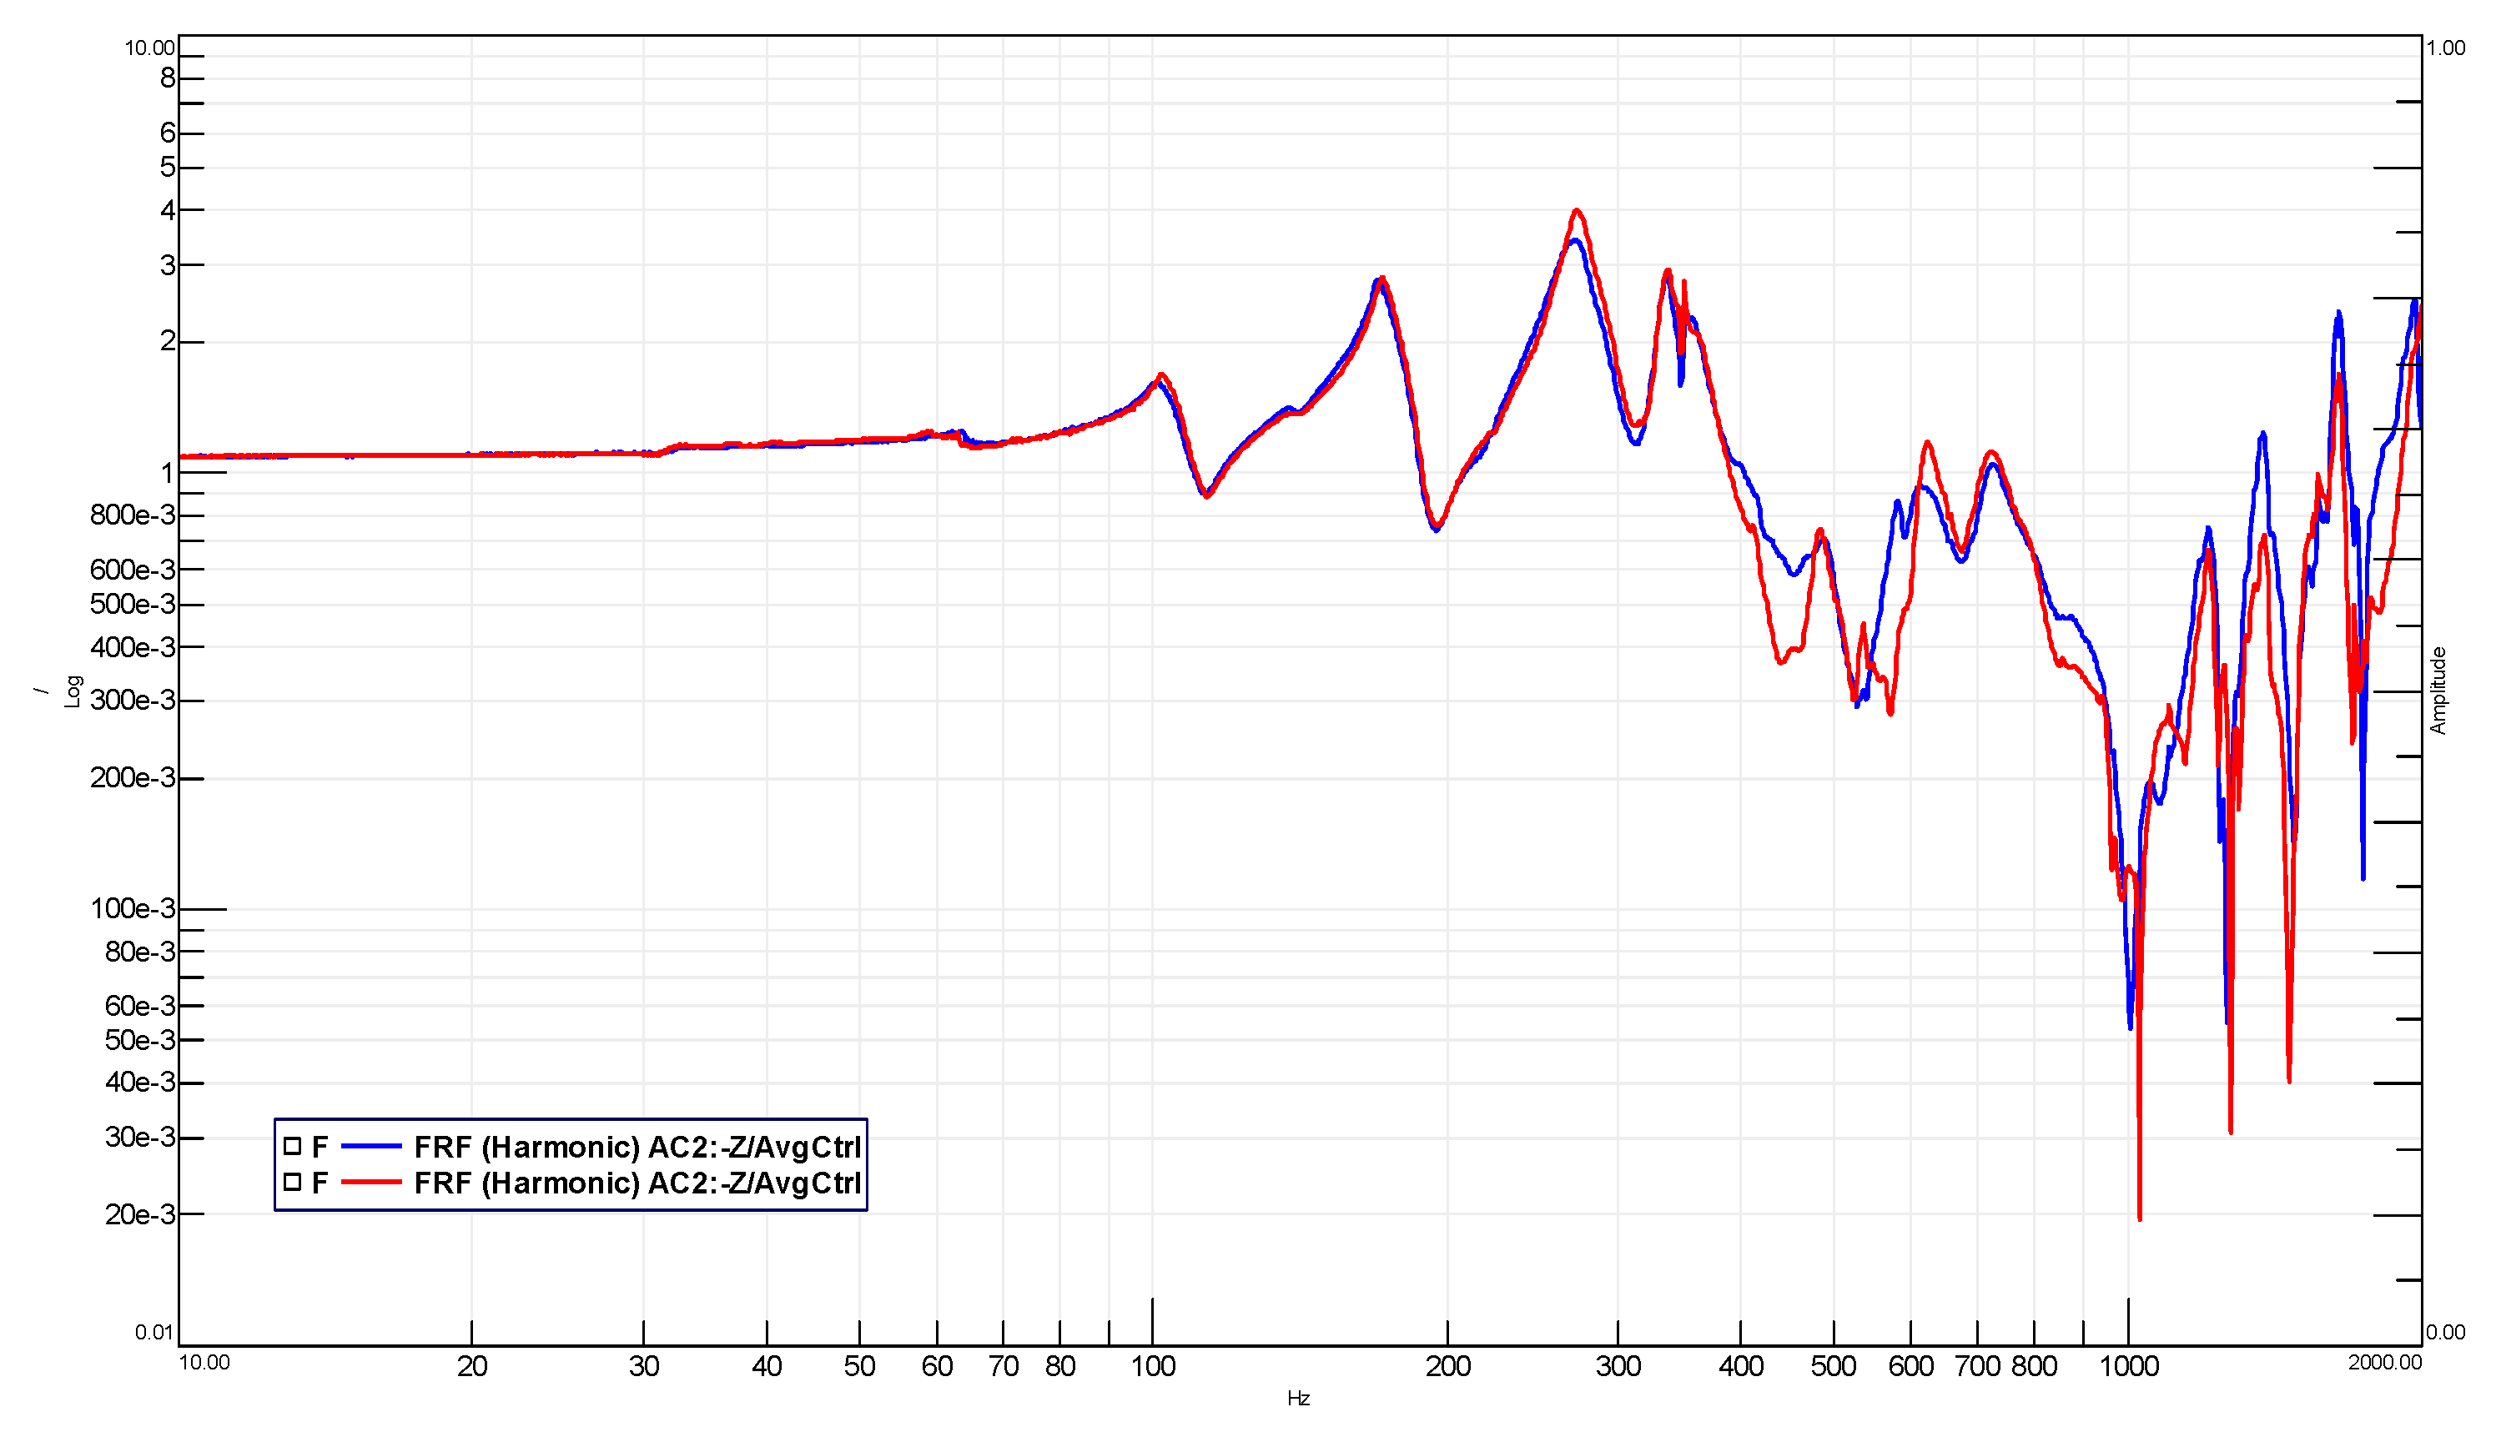2501x1437 pixels.
Task: Click the Hz unit label under x-axis
Action: pos(1298,1399)
